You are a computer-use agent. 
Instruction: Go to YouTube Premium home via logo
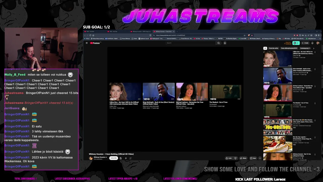click(95, 43)
